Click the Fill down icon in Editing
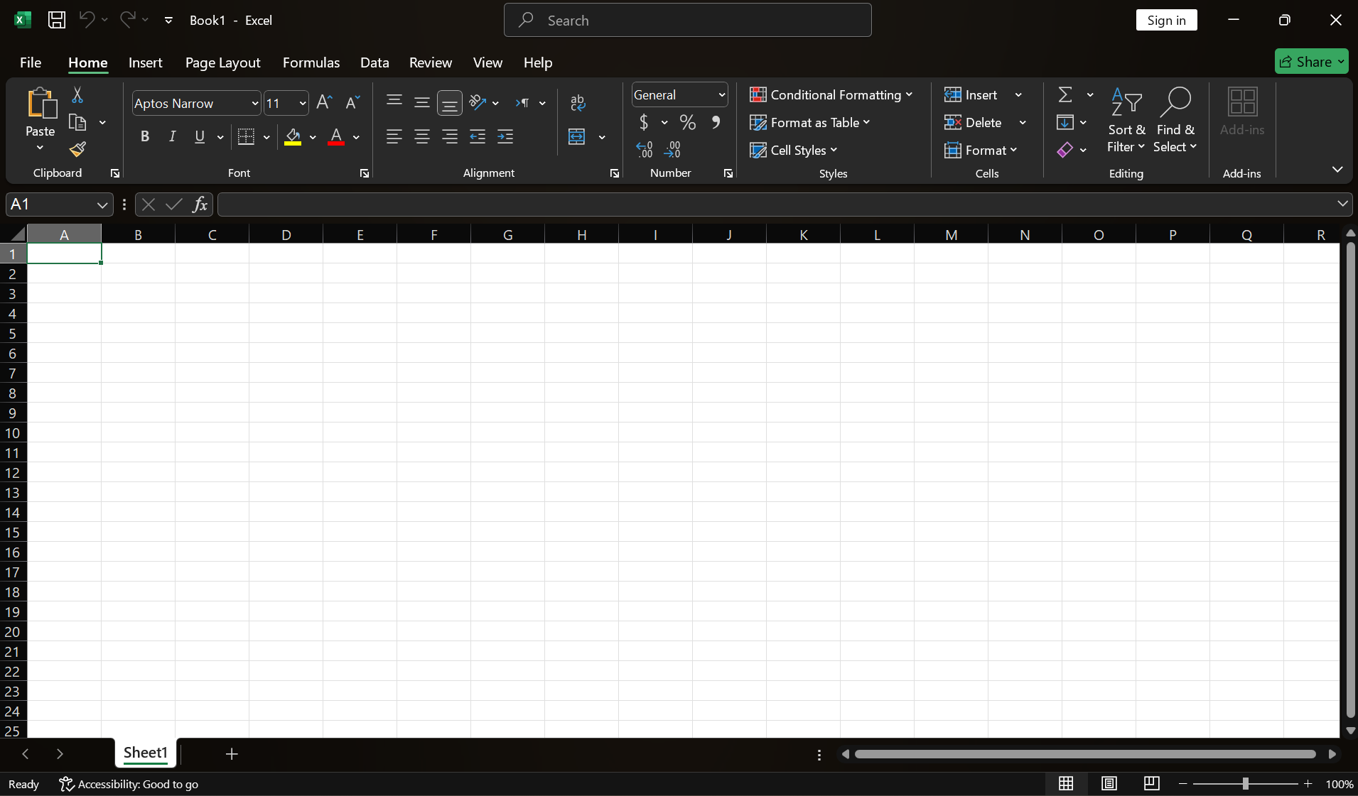This screenshot has height=796, width=1358. pyautogui.click(x=1065, y=122)
